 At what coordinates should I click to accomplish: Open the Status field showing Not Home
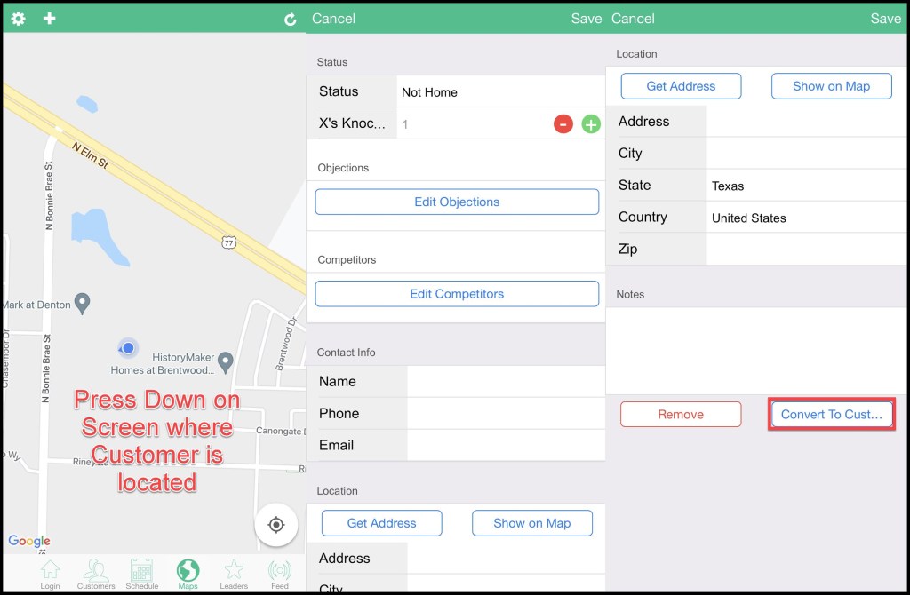498,92
